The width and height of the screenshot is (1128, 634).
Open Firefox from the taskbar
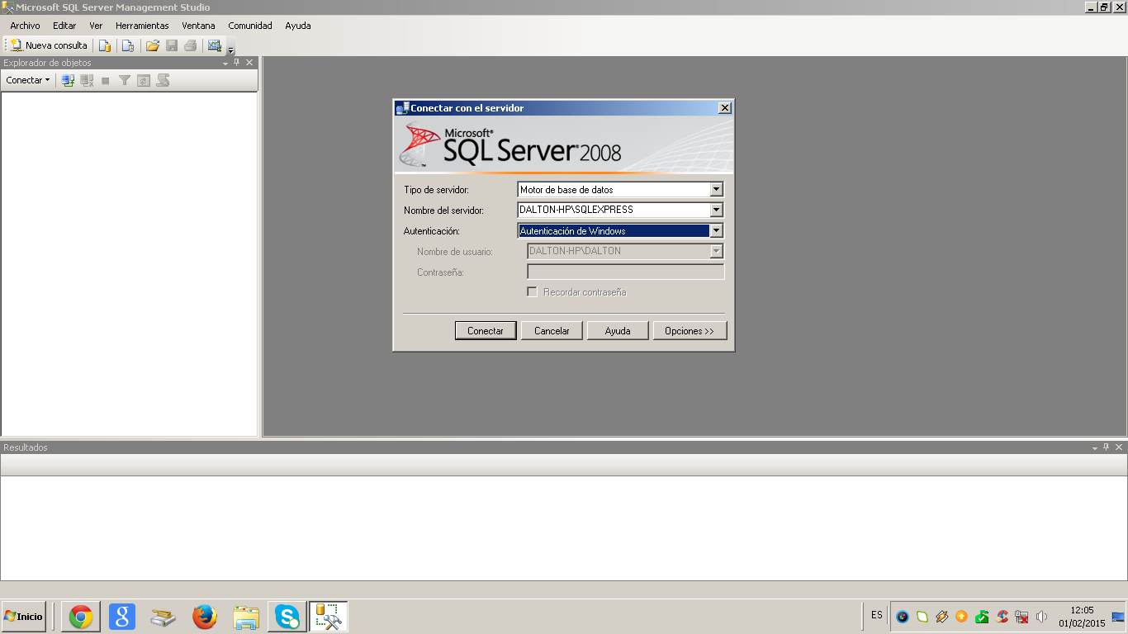coord(205,617)
